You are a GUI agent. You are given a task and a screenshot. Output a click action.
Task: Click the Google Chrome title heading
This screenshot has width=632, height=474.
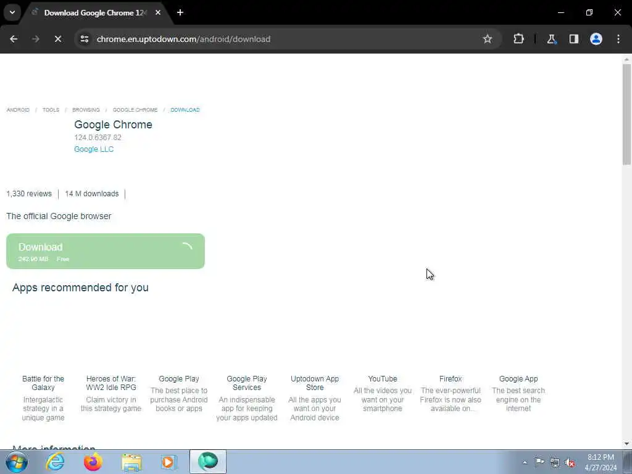pyautogui.click(x=114, y=125)
